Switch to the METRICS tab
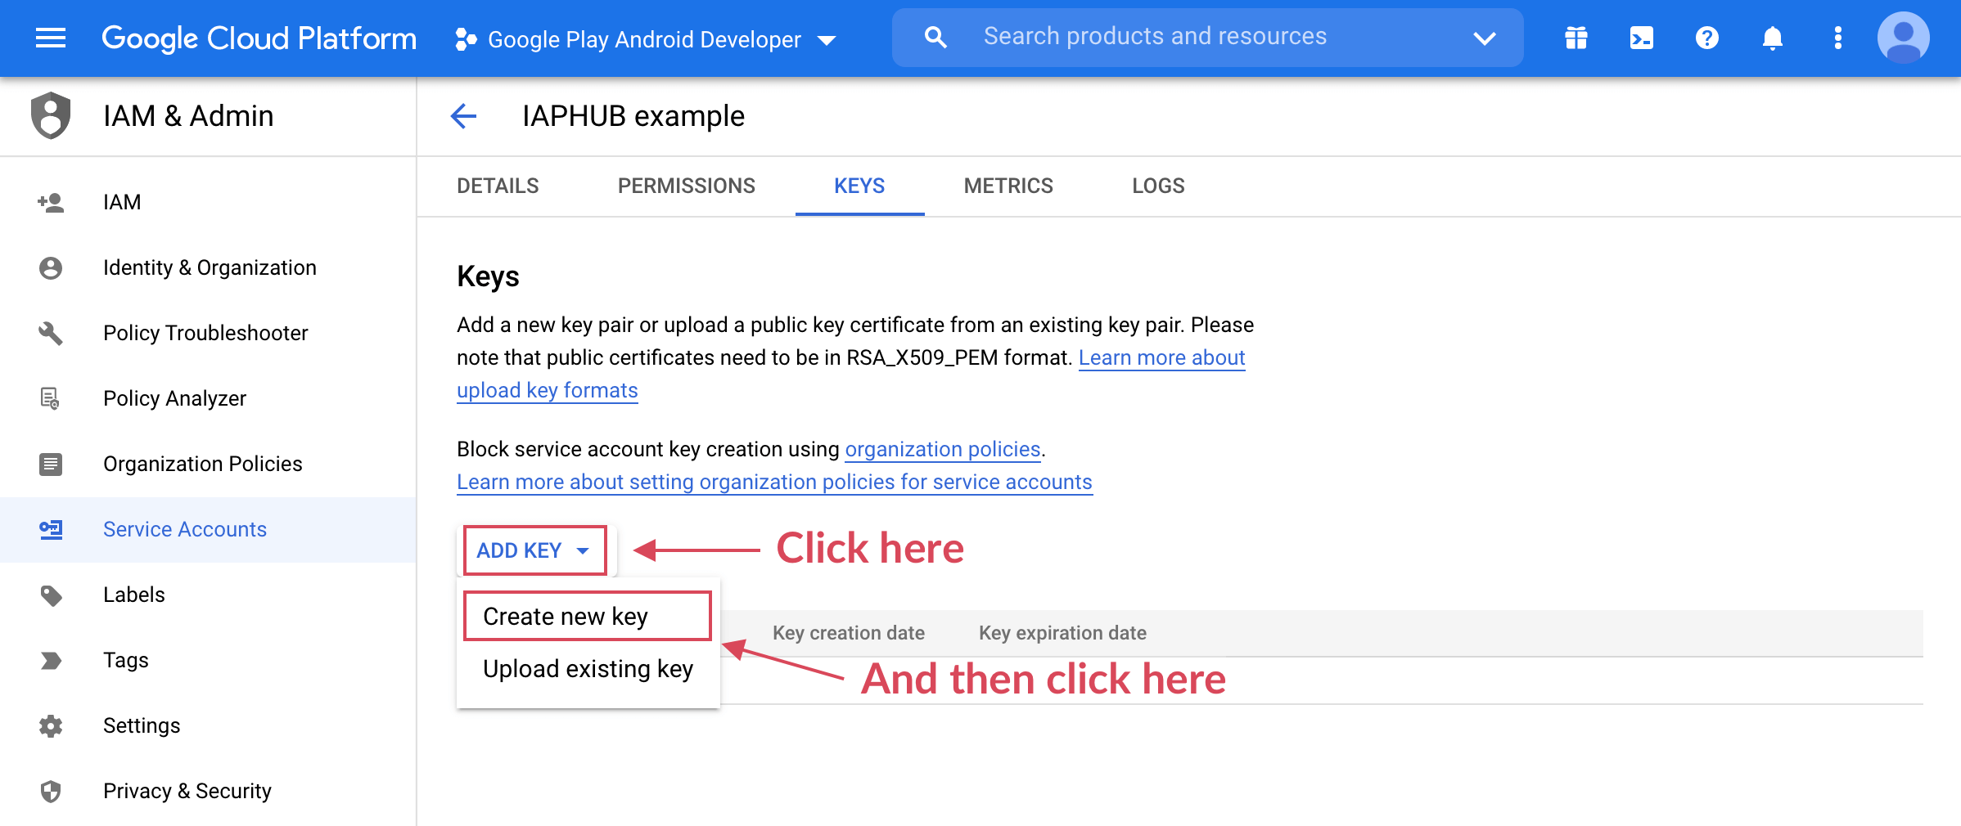The height and width of the screenshot is (826, 1961). tap(1008, 186)
